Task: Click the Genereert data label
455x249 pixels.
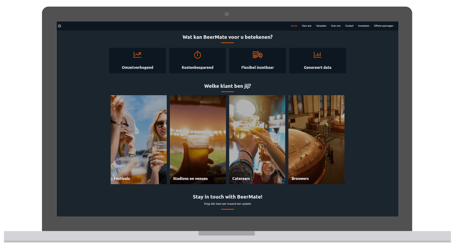Action: point(318,68)
